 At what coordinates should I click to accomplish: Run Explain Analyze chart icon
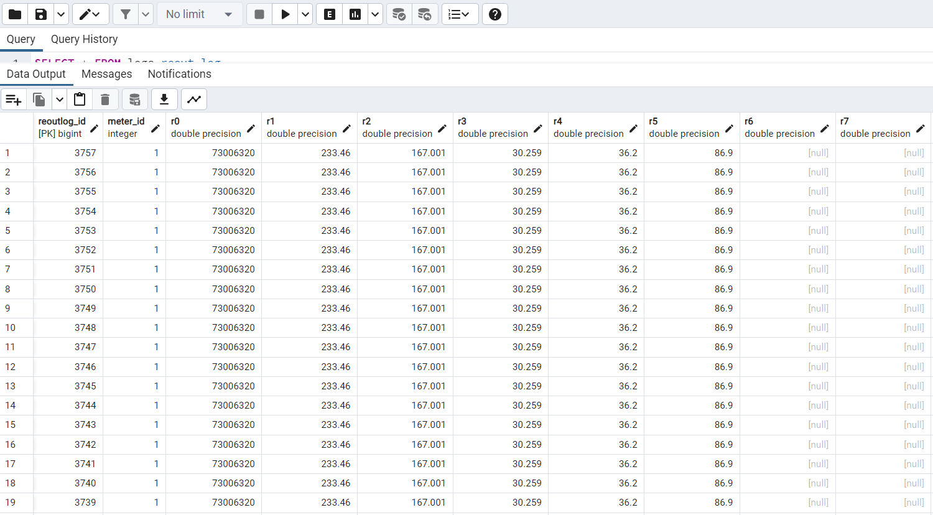pos(355,14)
